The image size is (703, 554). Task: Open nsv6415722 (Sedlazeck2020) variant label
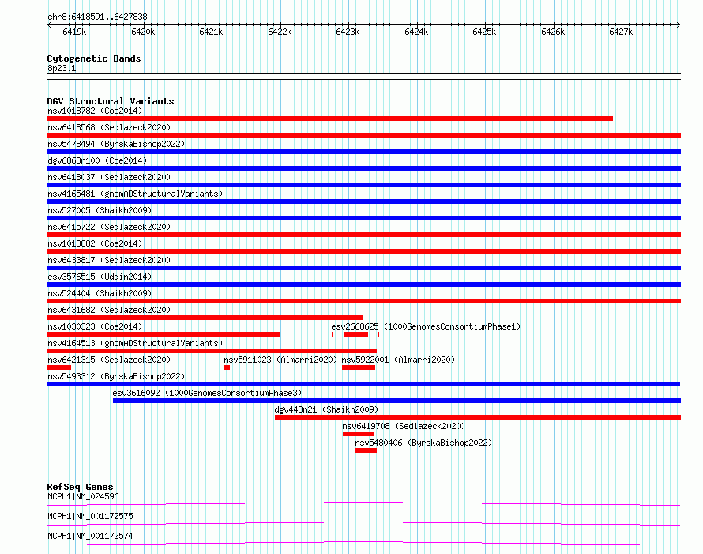pyautogui.click(x=109, y=227)
